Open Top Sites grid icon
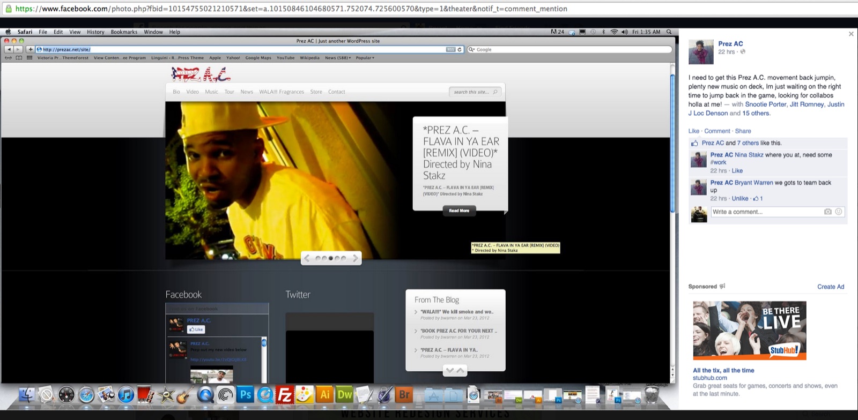Image resolution: width=858 pixels, height=420 pixels. pyautogui.click(x=29, y=58)
